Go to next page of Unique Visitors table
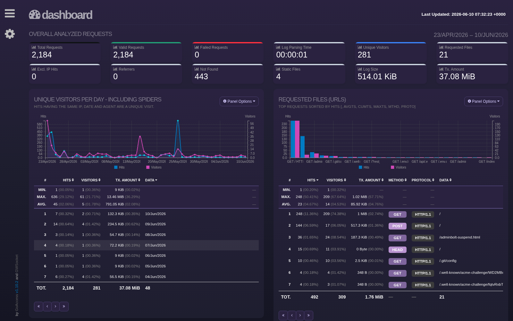Viewport: 513px width, 321px height. click(x=55, y=307)
